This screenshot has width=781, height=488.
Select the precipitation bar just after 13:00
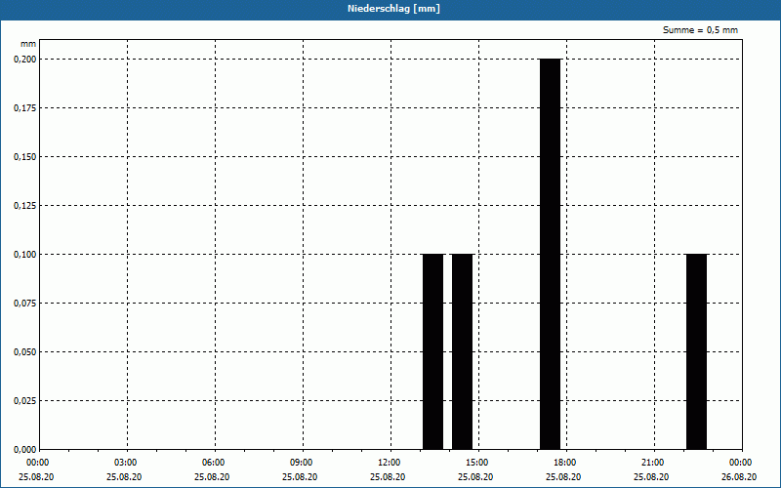tap(432, 351)
